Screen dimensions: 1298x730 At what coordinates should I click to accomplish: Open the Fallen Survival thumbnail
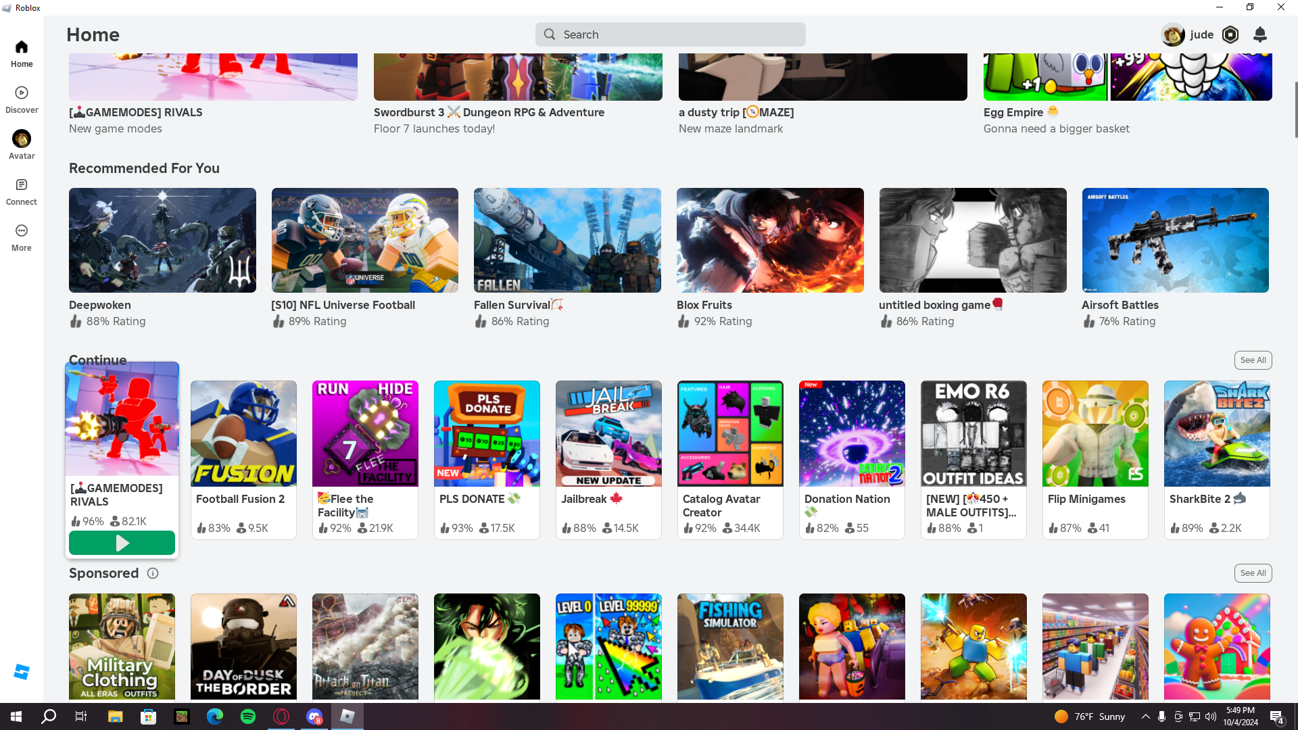pyautogui.click(x=567, y=240)
